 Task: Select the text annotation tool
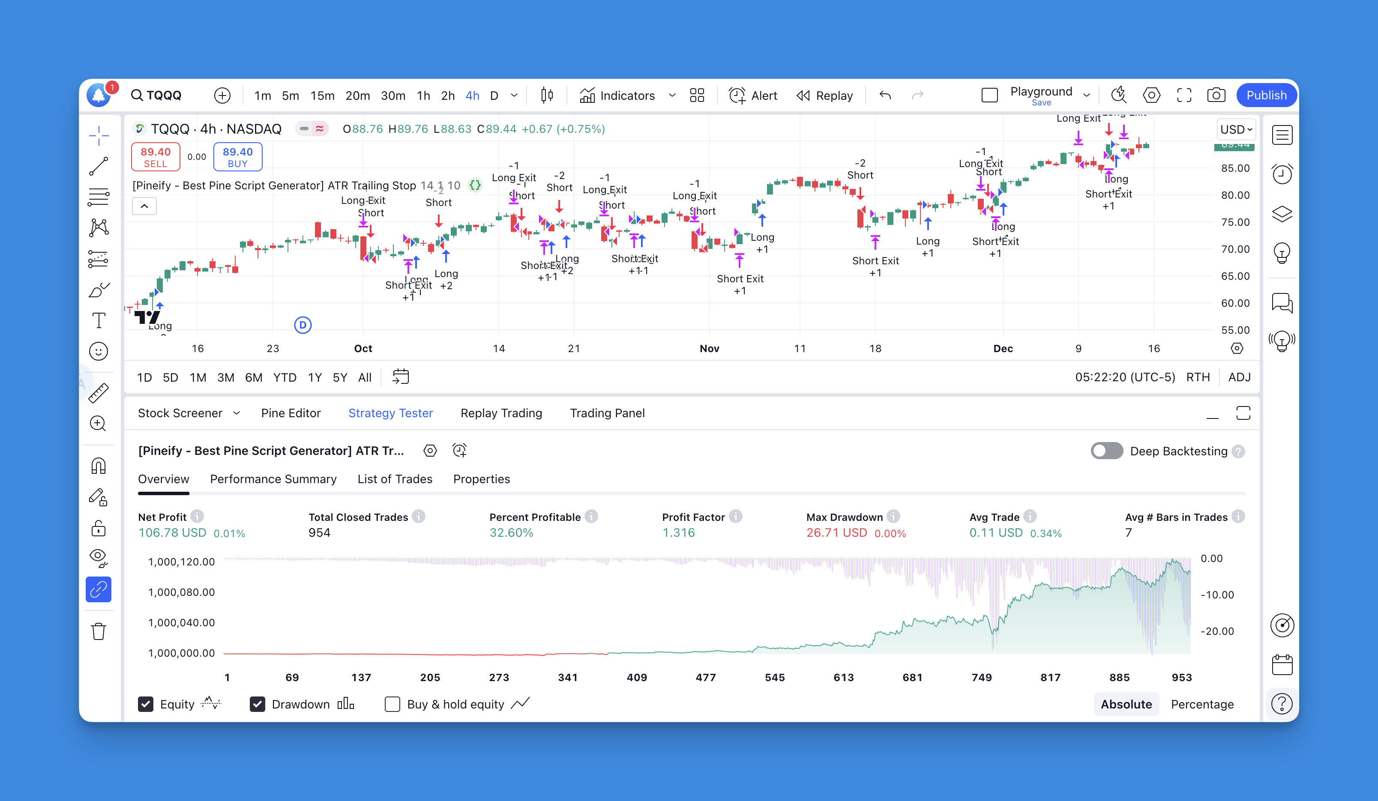pyautogui.click(x=99, y=320)
